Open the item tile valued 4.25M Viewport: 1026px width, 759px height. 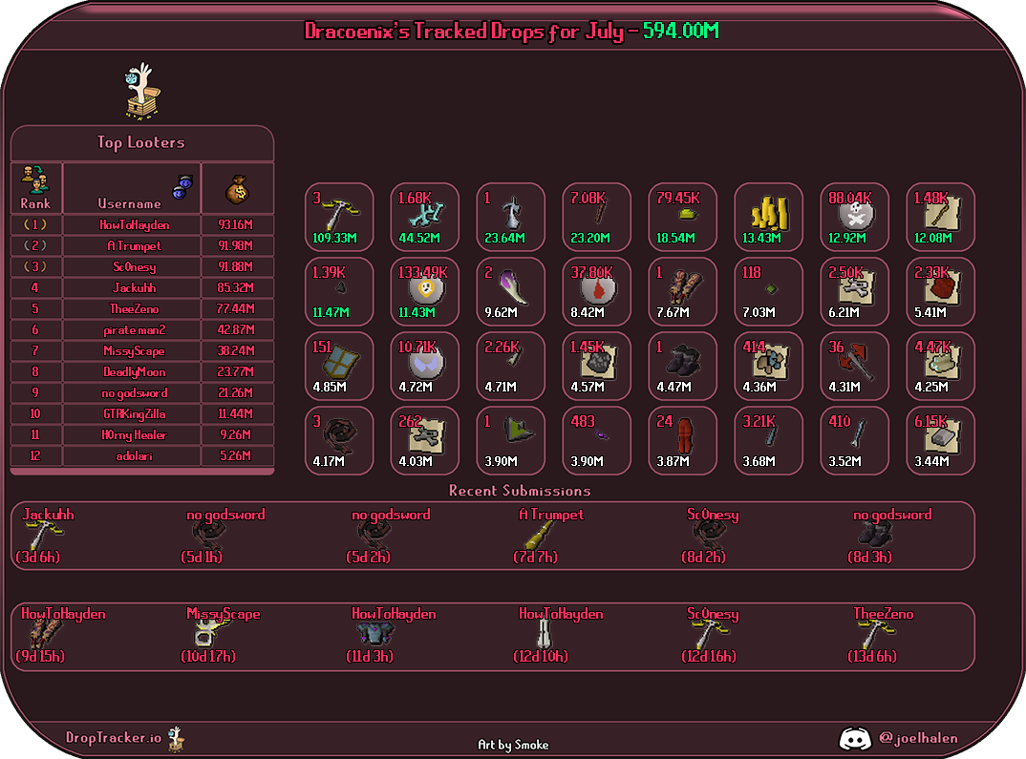[940, 366]
